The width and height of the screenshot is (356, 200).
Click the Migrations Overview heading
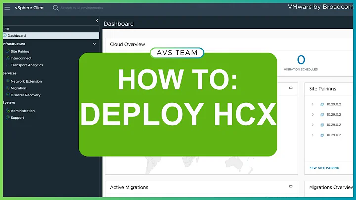tap(331, 187)
